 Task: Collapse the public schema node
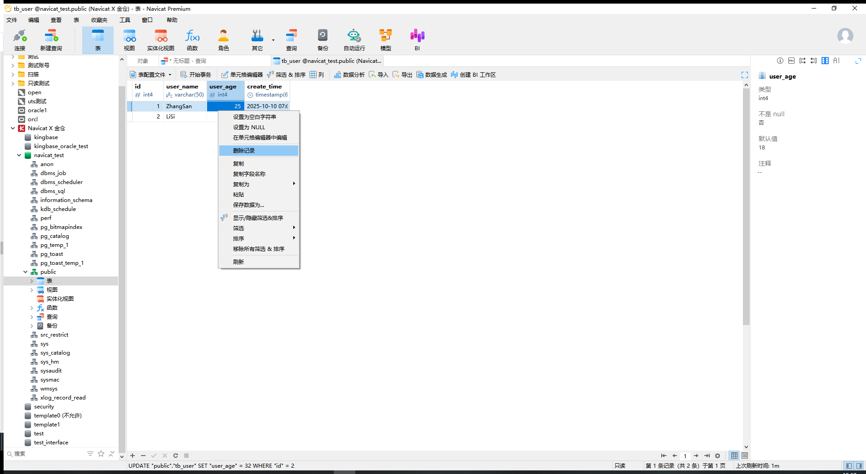coord(25,272)
